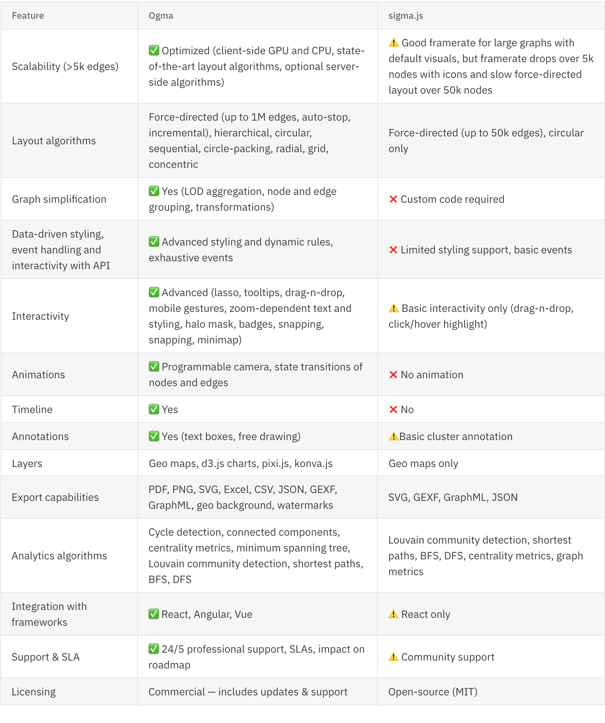Click the warning icon beside Good framerate
This screenshot has height=723, width=605.
click(x=393, y=43)
